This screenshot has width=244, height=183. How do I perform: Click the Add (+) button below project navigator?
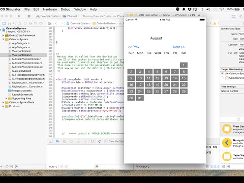tap(2, 167)
